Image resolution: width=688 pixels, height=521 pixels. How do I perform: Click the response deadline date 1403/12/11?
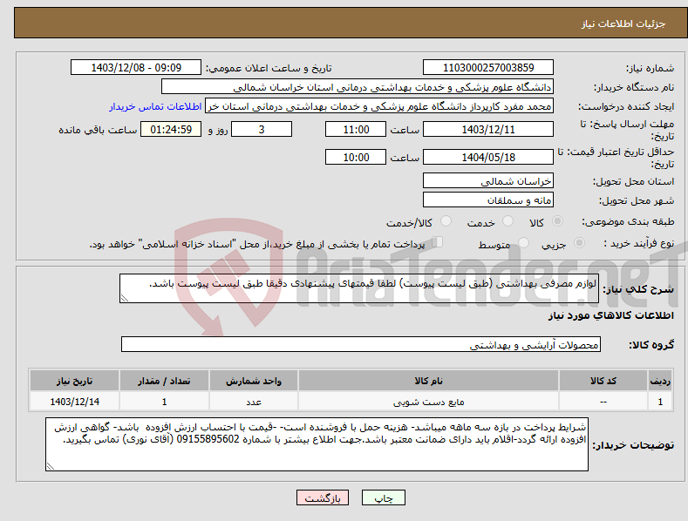tap(488, 129)
